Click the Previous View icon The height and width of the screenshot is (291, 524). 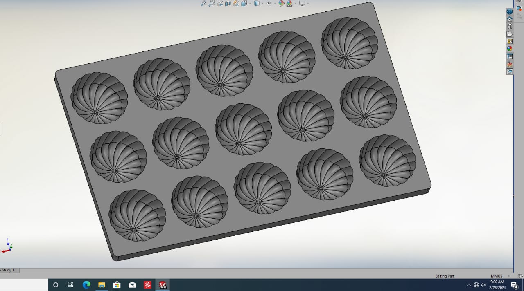[220, 3]
